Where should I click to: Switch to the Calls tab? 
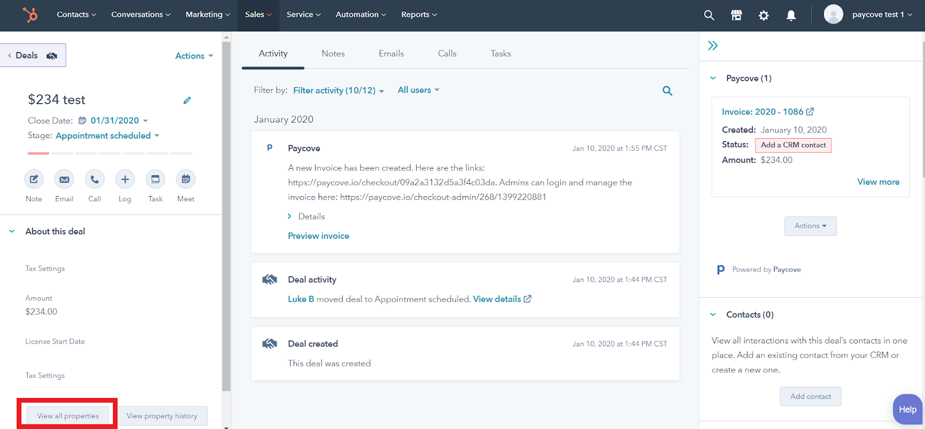coord(447,54)
